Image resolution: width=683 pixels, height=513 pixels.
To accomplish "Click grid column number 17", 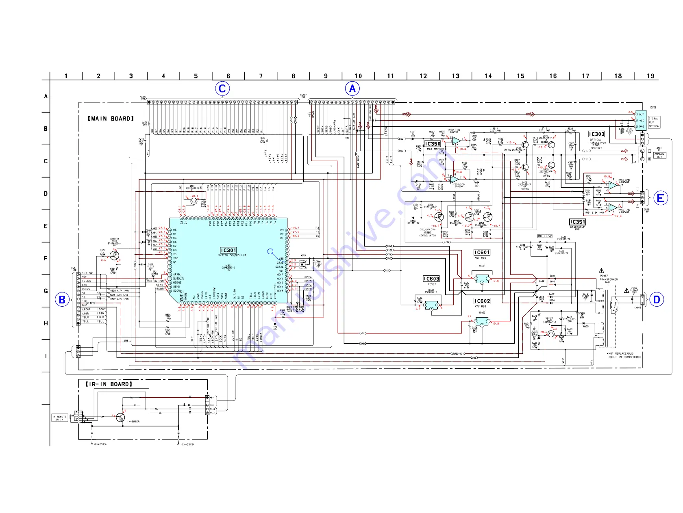I will click(585, 76).
